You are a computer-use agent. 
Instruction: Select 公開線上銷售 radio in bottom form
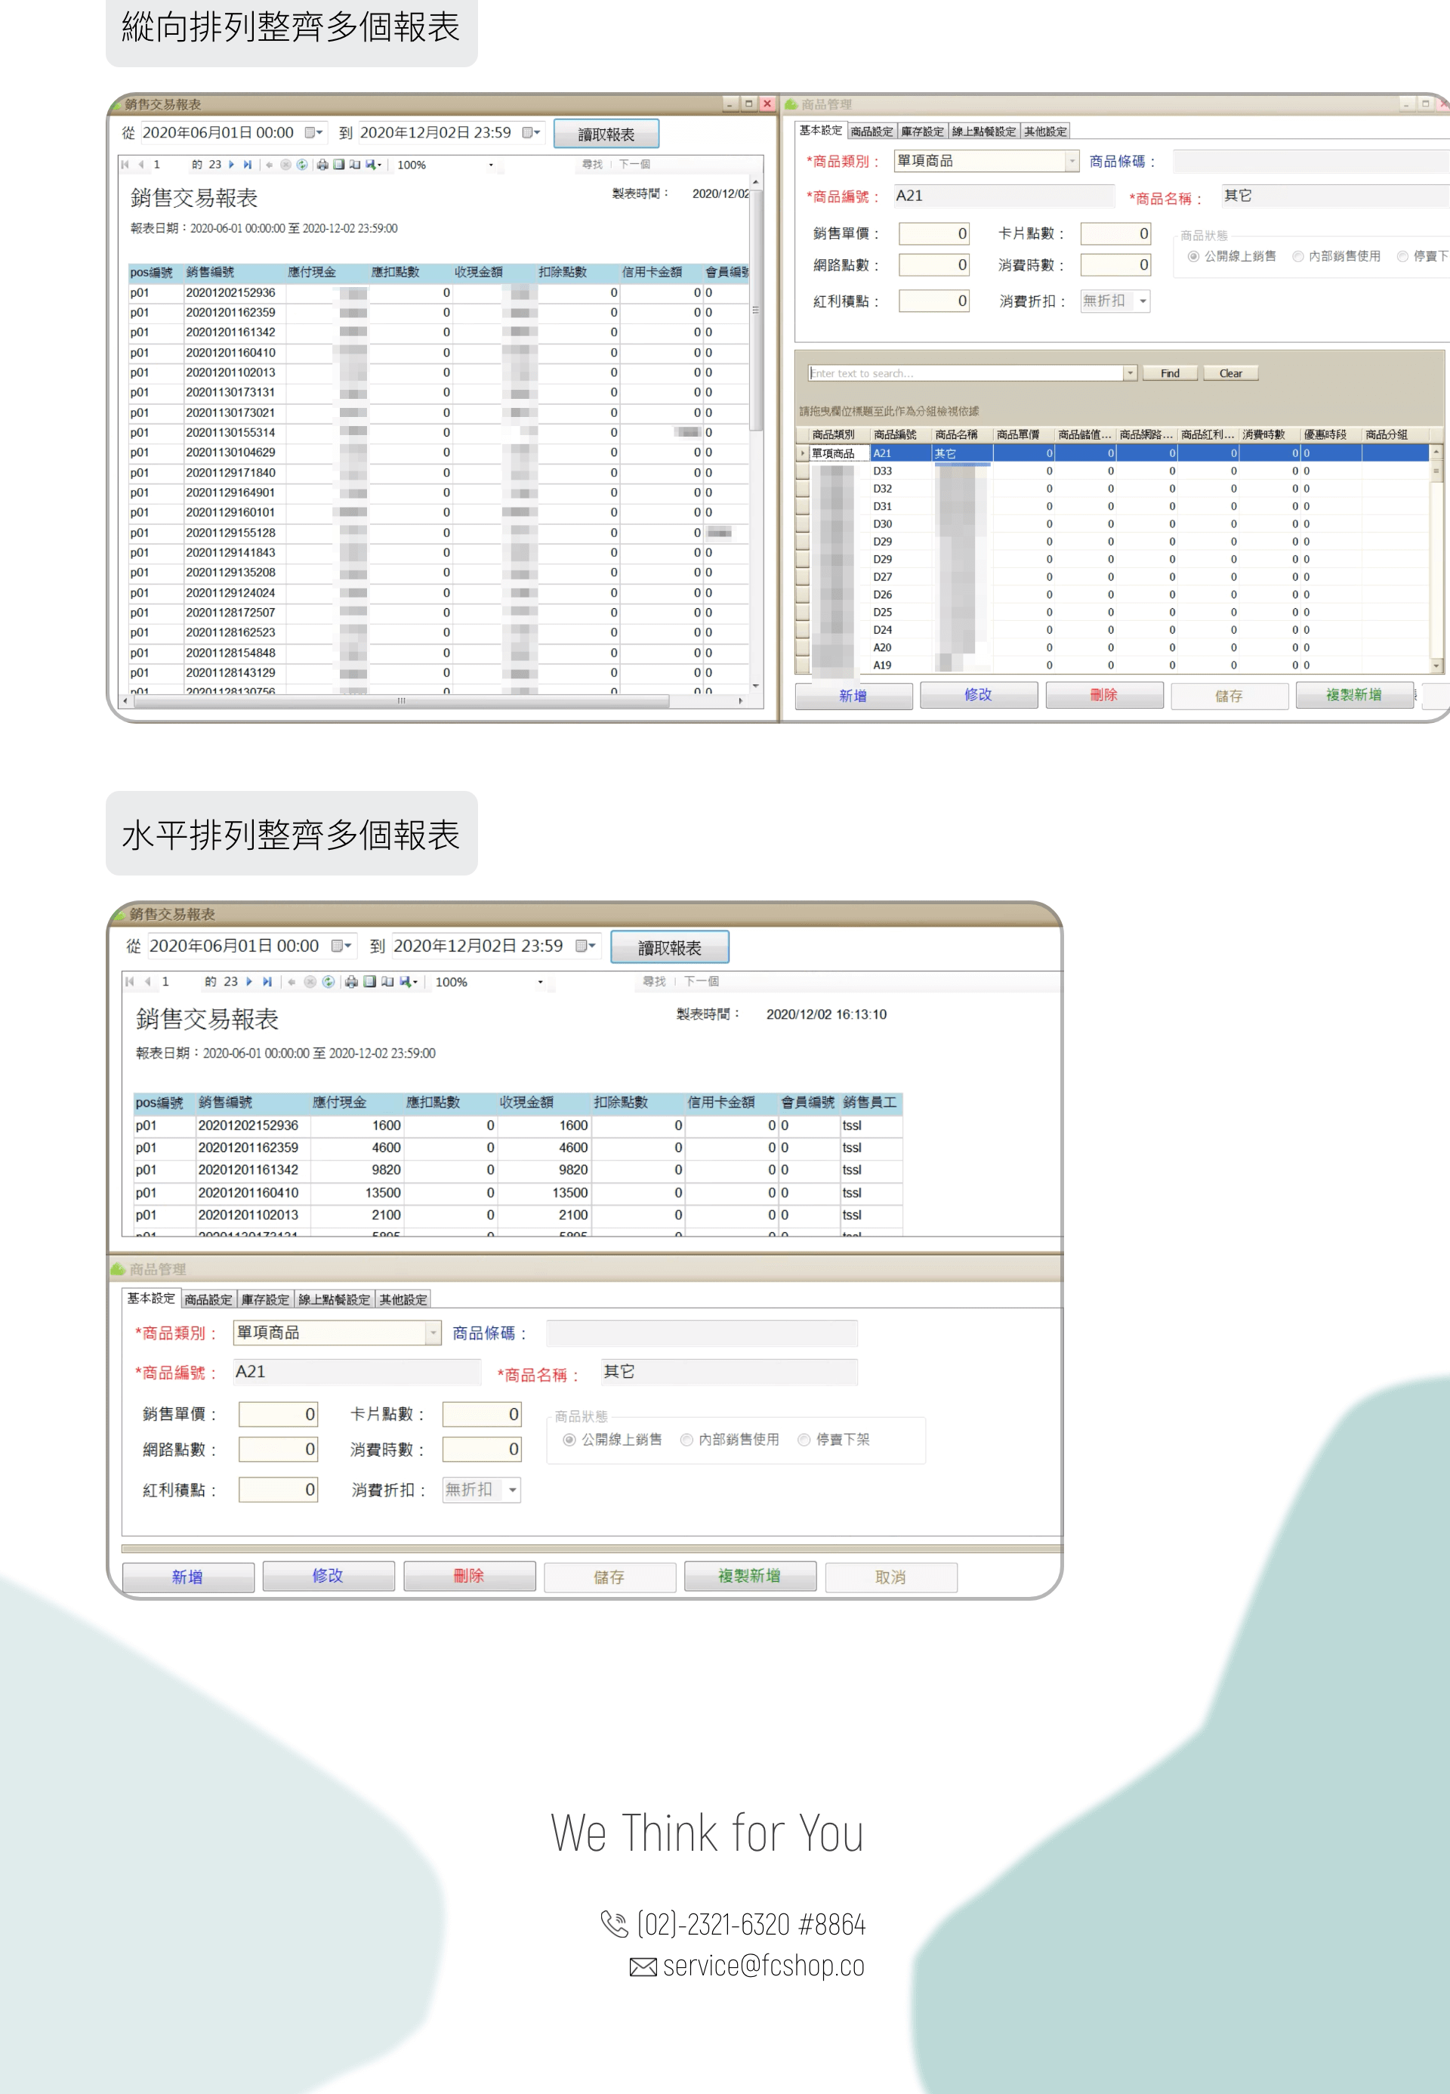pyautogui.click(x=569, y=1439)
